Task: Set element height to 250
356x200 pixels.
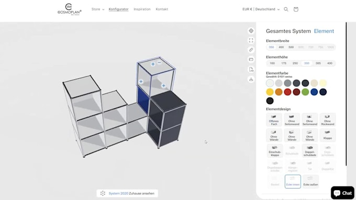Action: 295,63
